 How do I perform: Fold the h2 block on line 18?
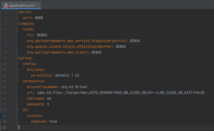coord(17,110)
